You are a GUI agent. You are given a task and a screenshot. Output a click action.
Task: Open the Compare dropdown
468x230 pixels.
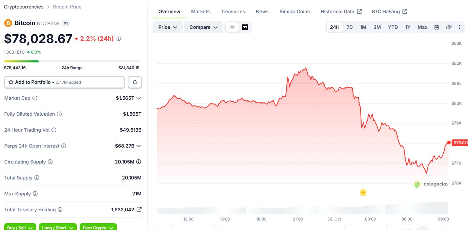click(x=203, y=27)
